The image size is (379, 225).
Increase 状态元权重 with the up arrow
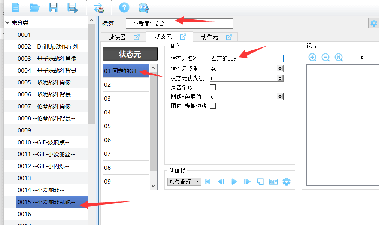280,67
